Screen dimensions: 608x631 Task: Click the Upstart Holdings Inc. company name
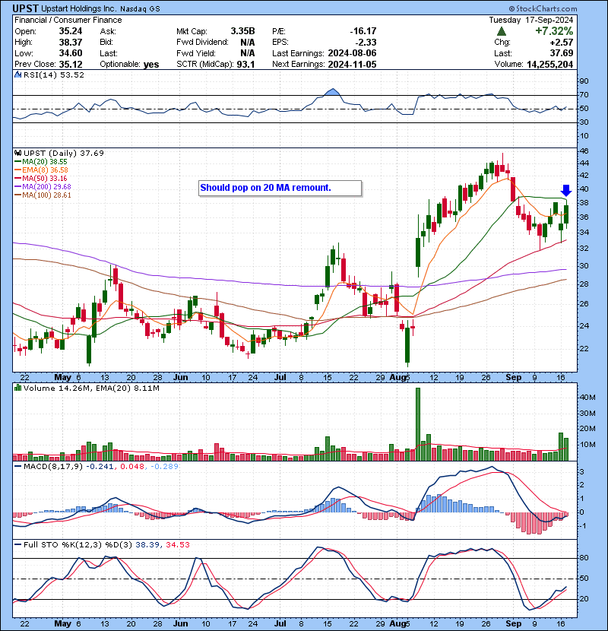[x=79, y=8]
